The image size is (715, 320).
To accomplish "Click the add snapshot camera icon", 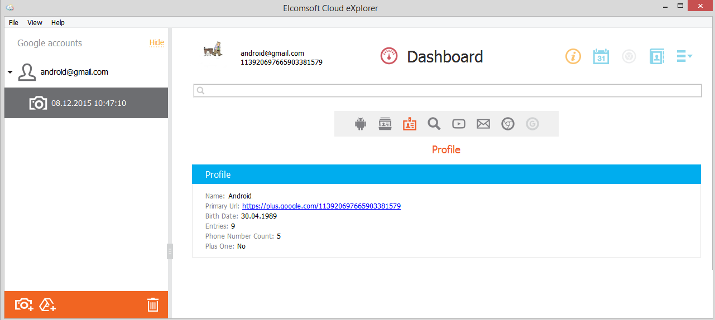I will [24, 304].
